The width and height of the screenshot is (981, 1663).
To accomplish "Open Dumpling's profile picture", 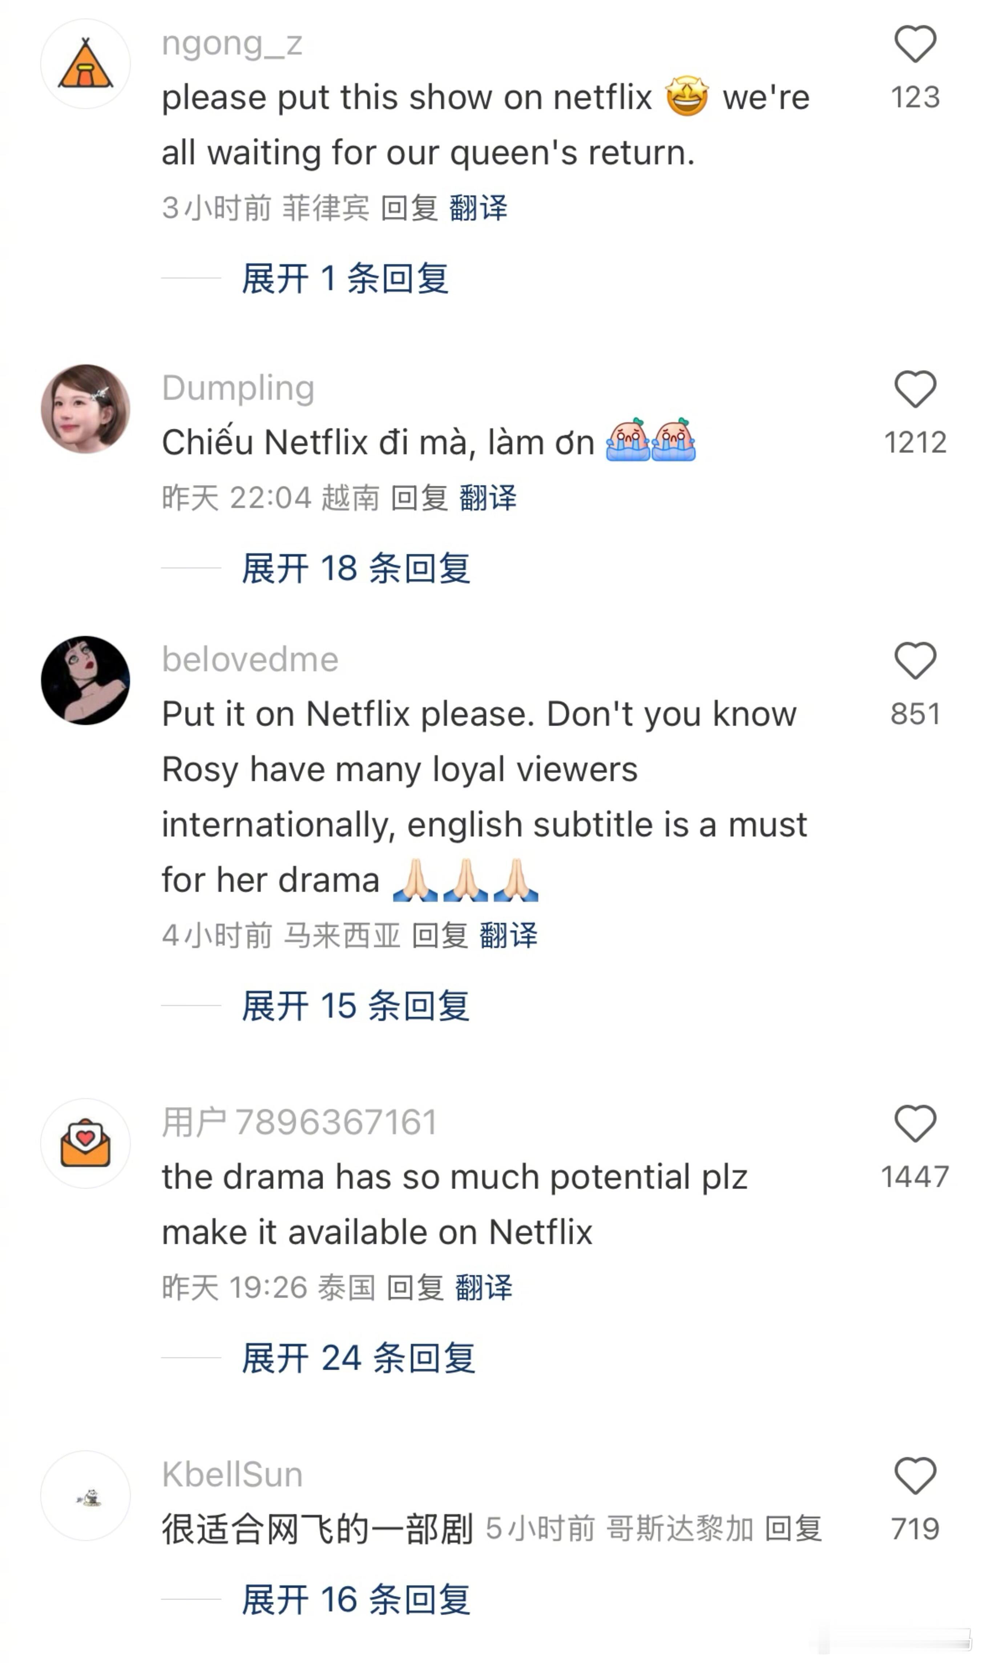I will tap(85, 408).
